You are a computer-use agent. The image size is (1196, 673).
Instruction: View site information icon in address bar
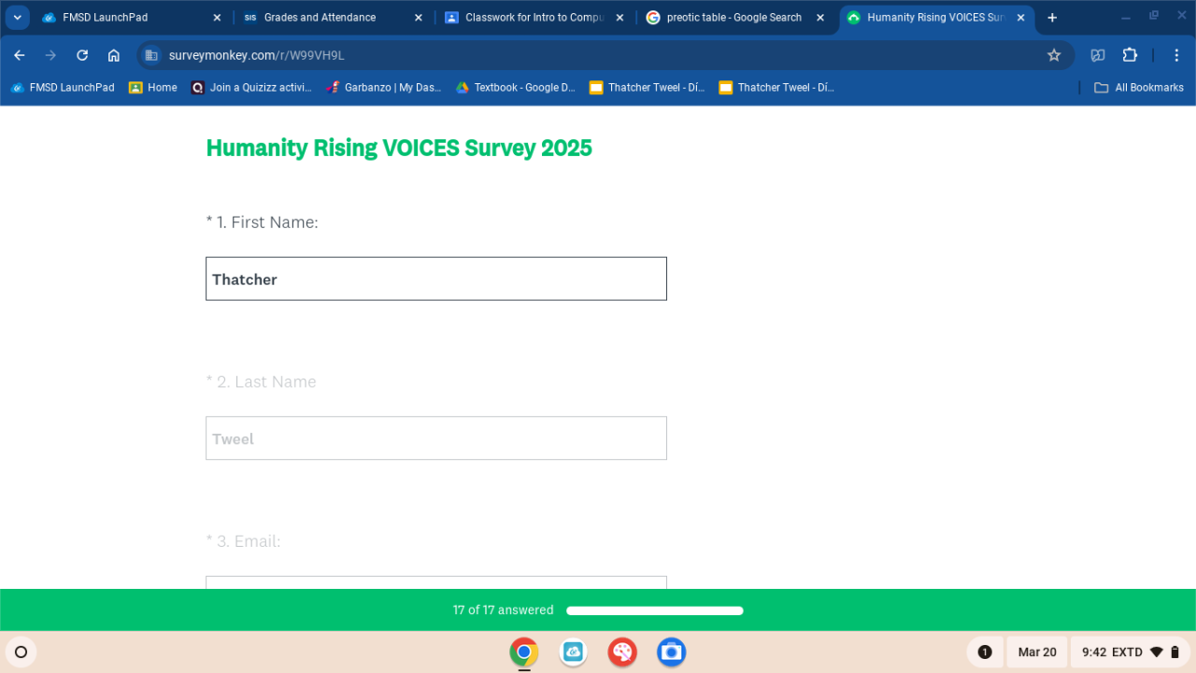click(x=151, y=55)
